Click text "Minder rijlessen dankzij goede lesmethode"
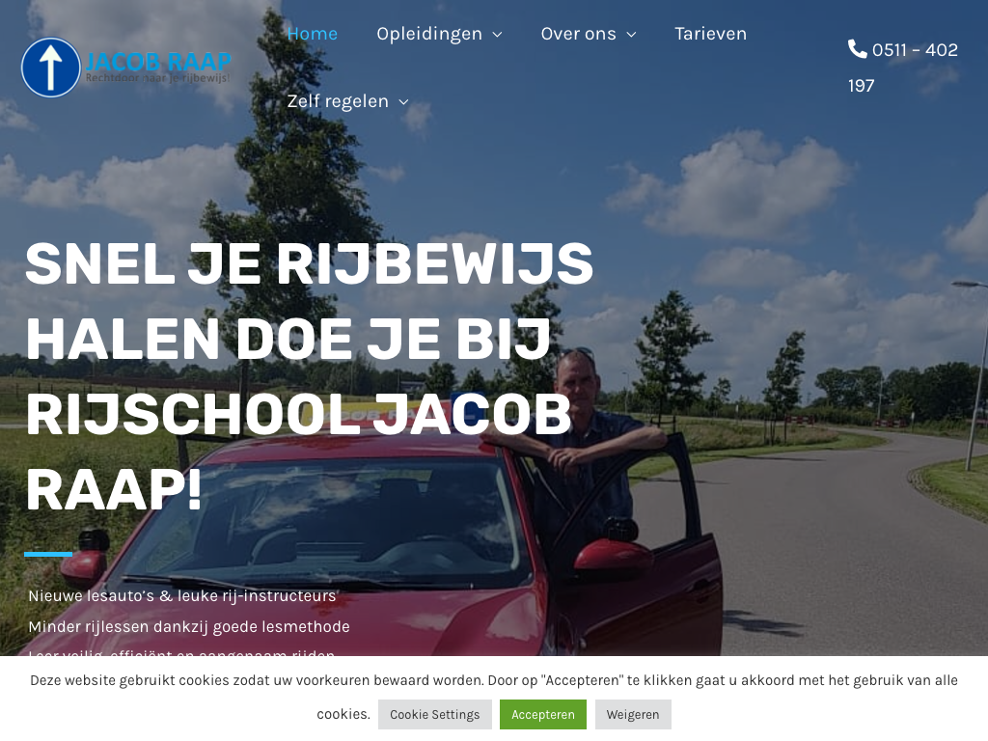 pos(189,626)
